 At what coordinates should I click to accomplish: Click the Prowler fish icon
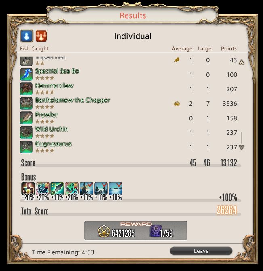click(x=26, y=118)
